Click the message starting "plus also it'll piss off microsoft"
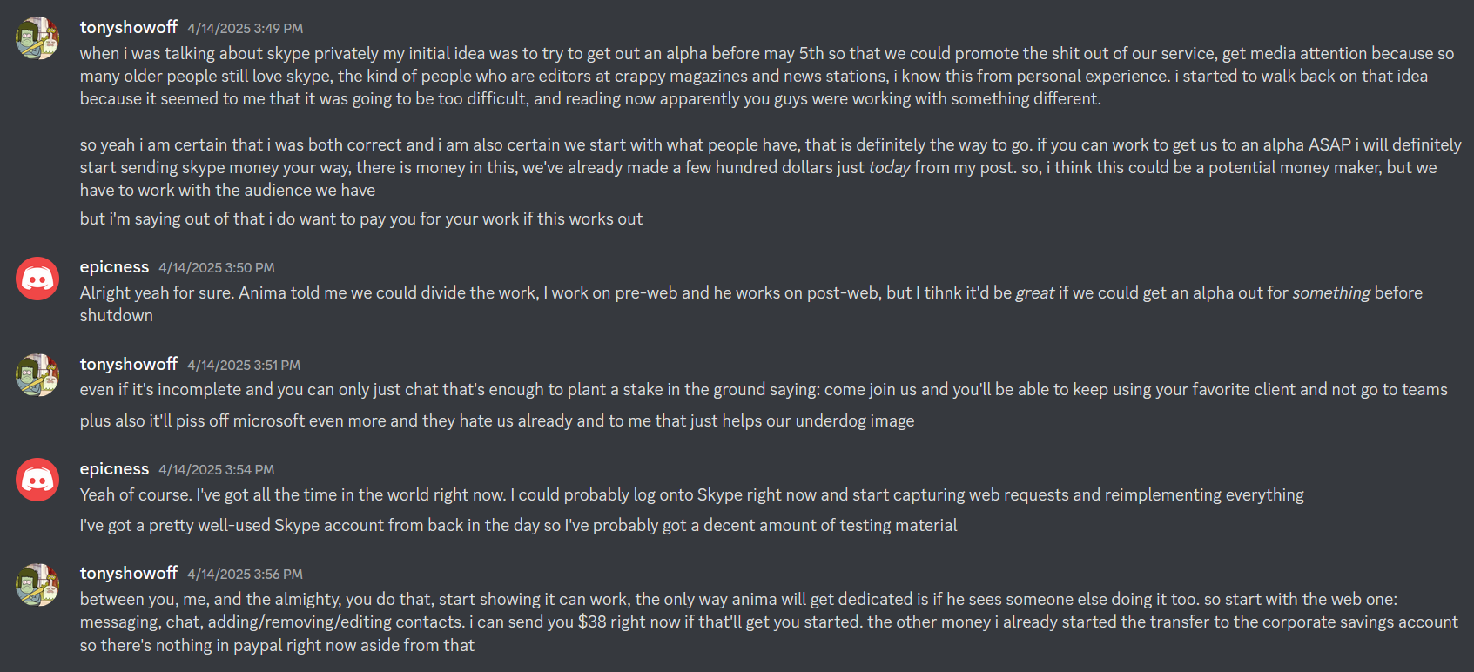Viewport: 1474px width, 672px height. point(497,421)
